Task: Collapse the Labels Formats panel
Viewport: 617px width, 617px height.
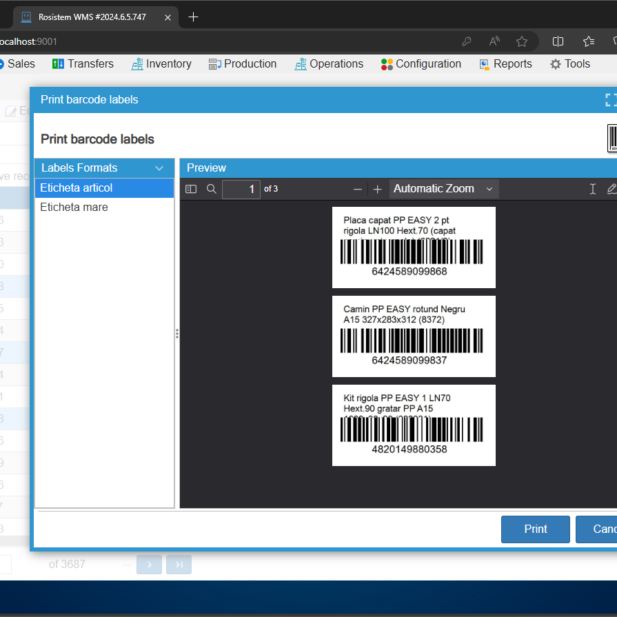Action: [159, 168]
